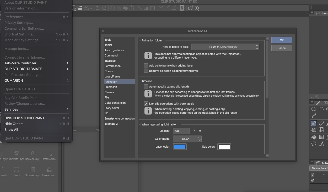Viewport: 328px width, 192px height.
Task: Choose the Balloon text tool
Action: [x=314, y=144]
